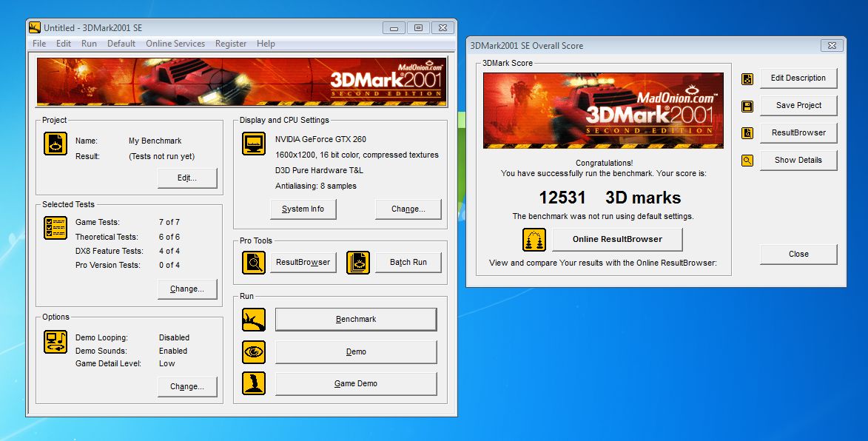The image size is (868, 441).
Task: Click the Batch Run button
Action: pos(408,262)
